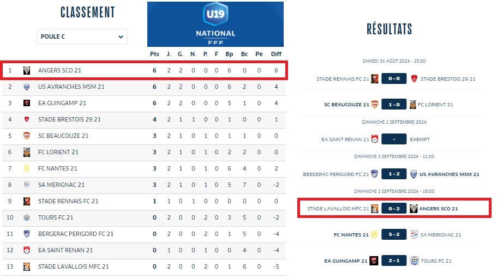The width and height of the screenshot is (497, 279).
Task: Click the Angers SCO crest in the standings
Action: point(26,70)
